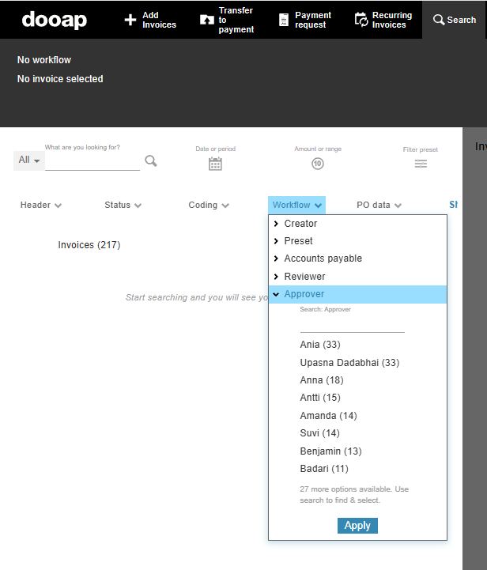Viewport: 487px width, 570px height.
Task: Click the dooap logo
Action: 54,20
